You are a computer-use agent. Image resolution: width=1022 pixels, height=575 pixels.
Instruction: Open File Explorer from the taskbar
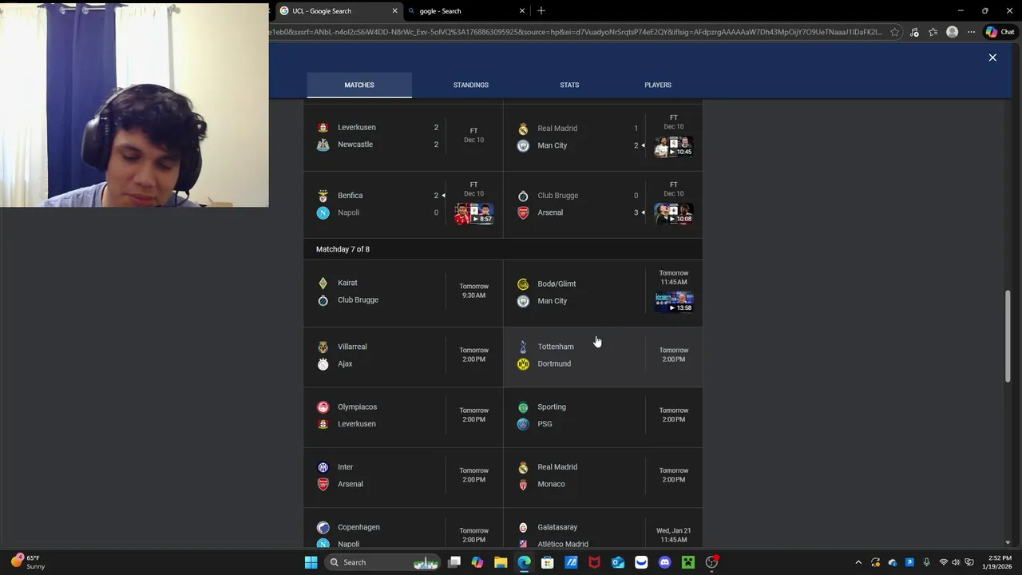(501, 562)
